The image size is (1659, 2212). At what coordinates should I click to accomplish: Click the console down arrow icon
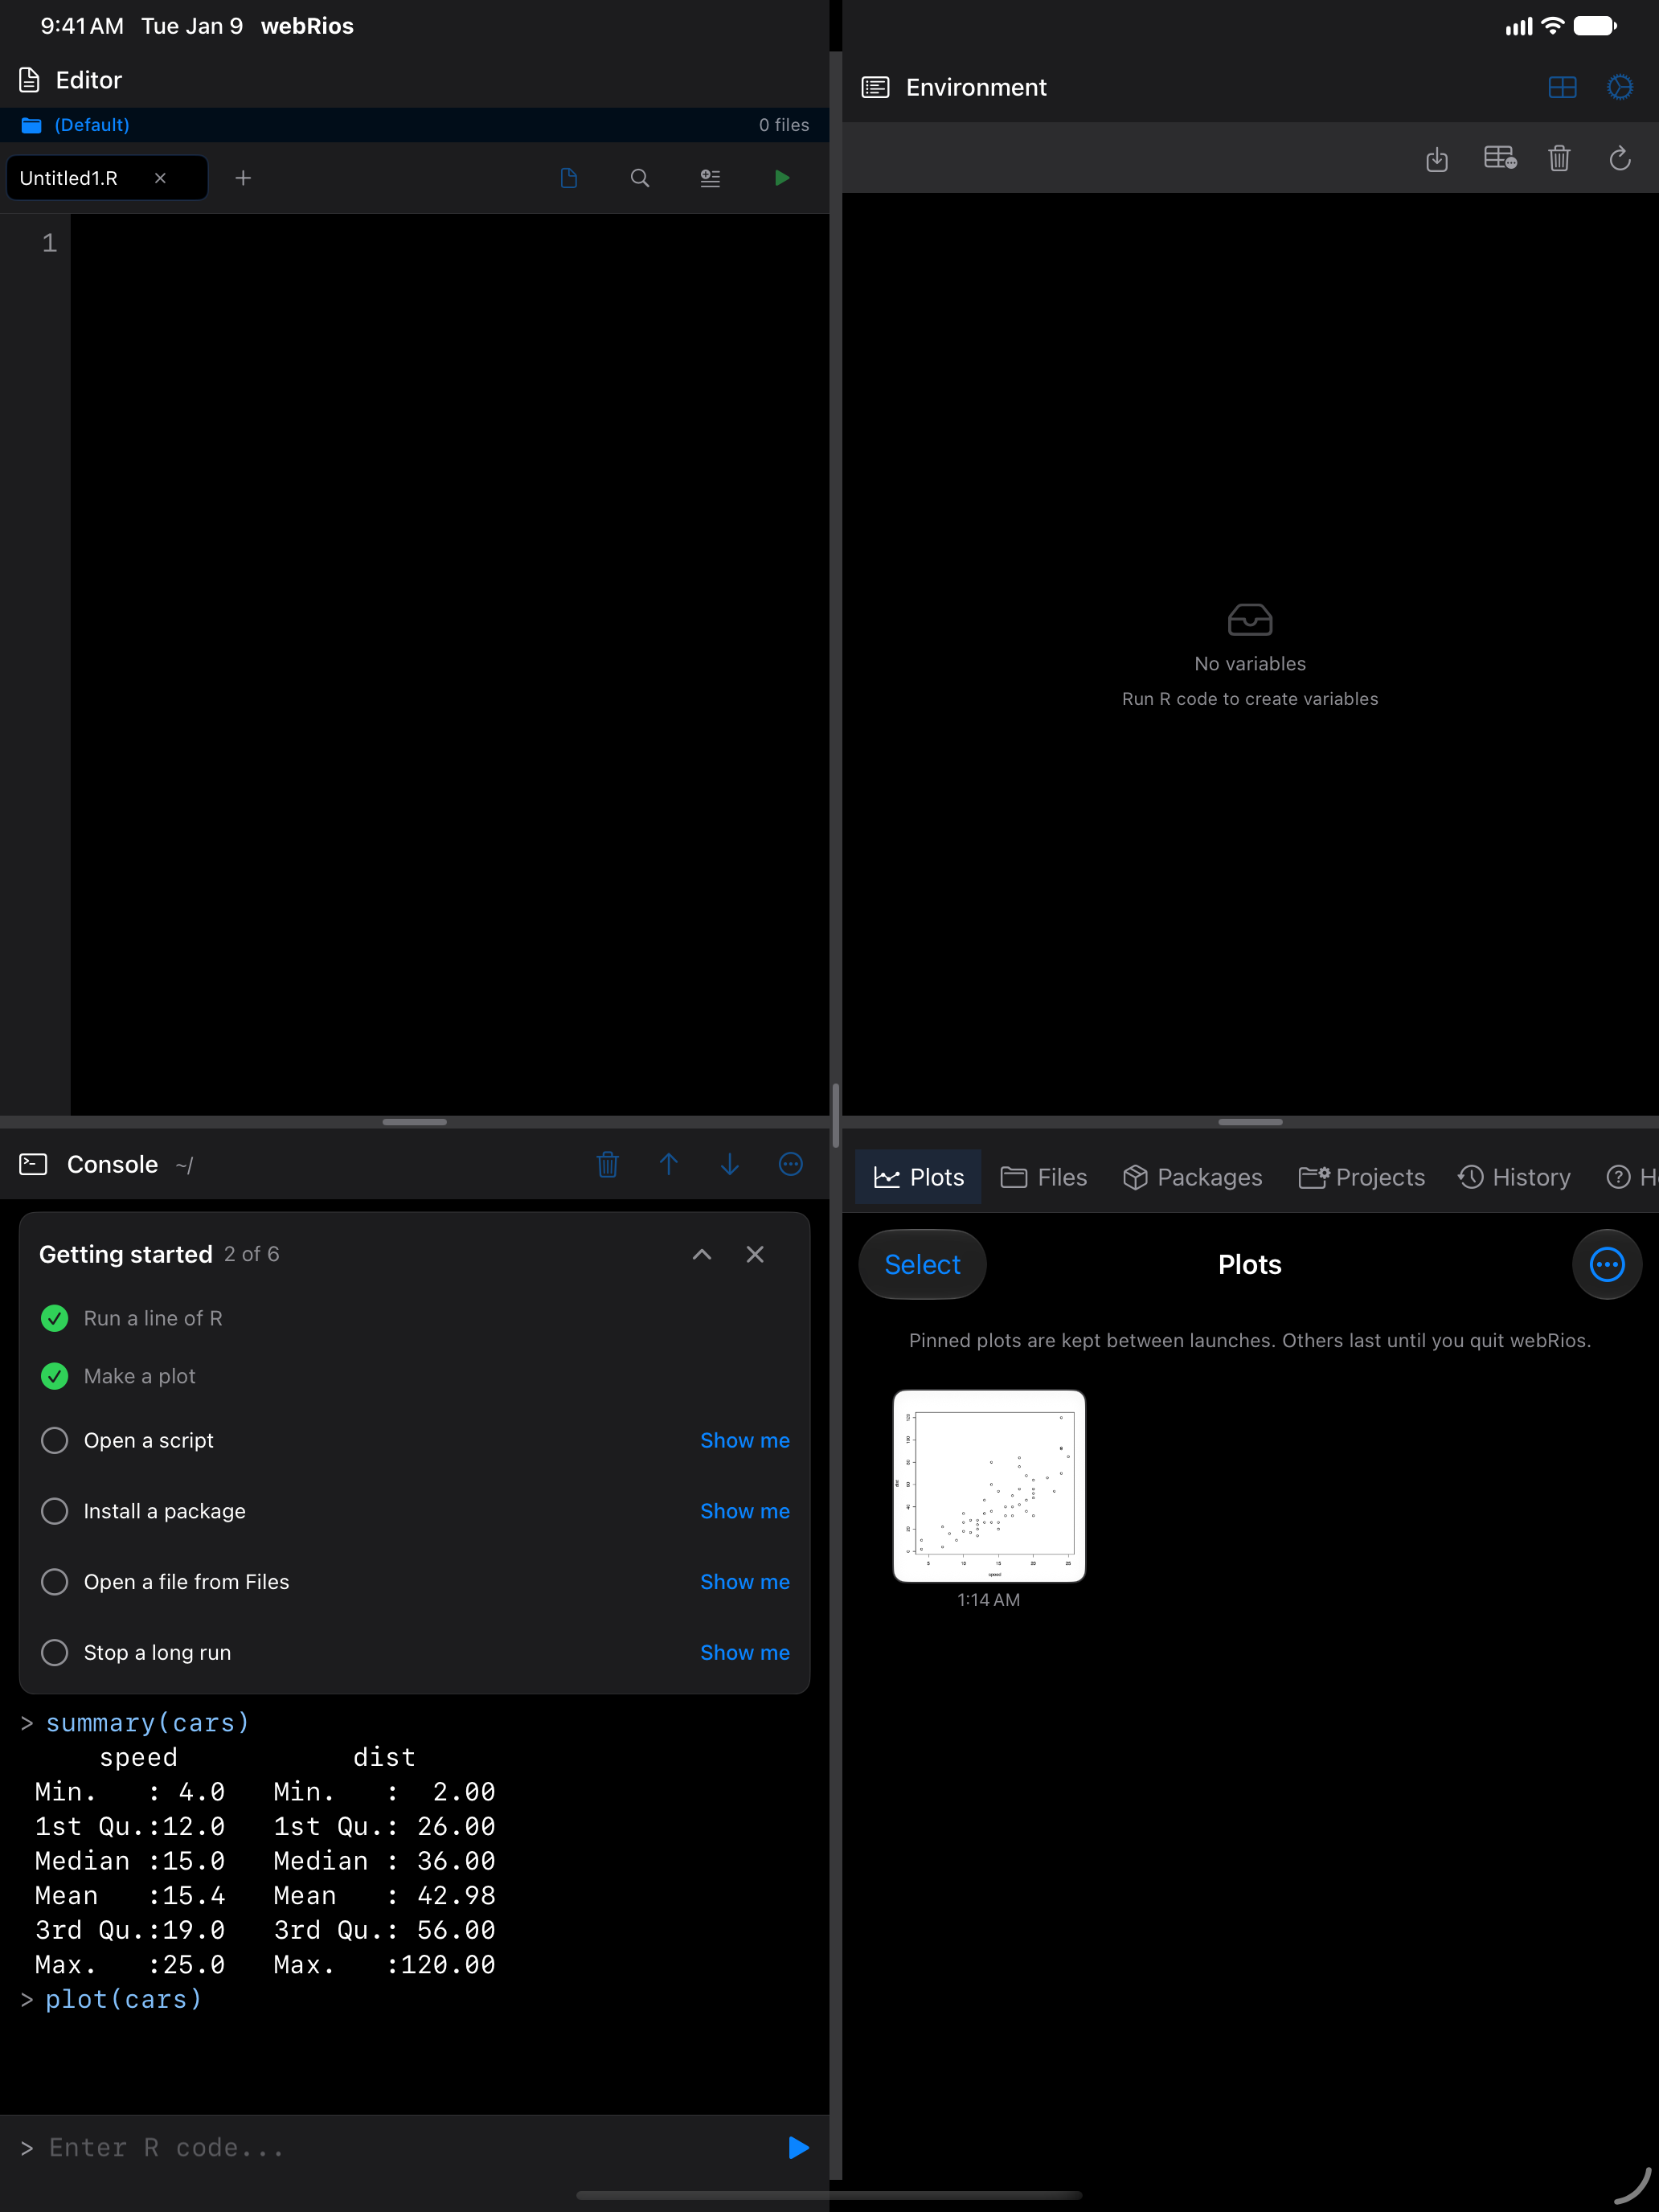pos(730,1164)
